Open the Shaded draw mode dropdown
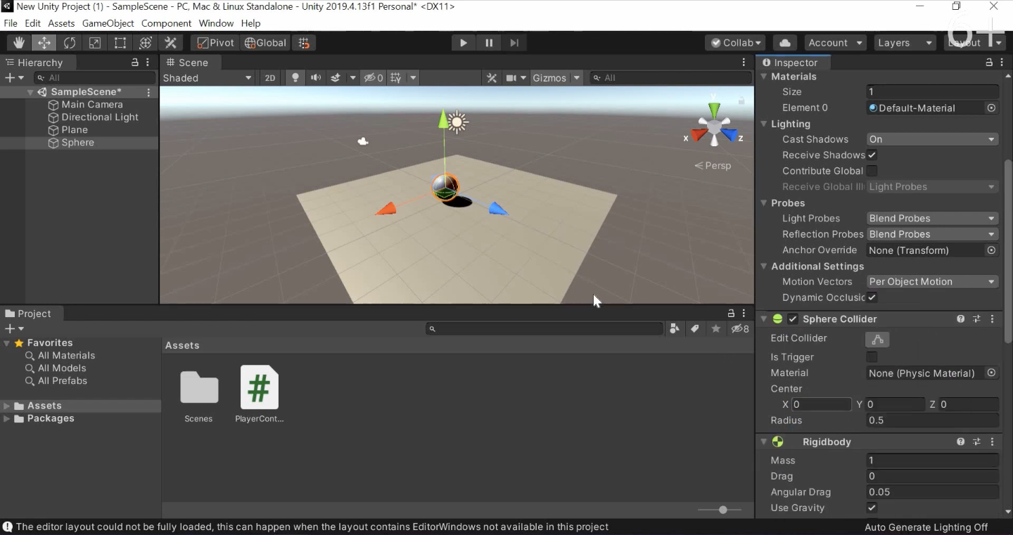 (207, 78)
